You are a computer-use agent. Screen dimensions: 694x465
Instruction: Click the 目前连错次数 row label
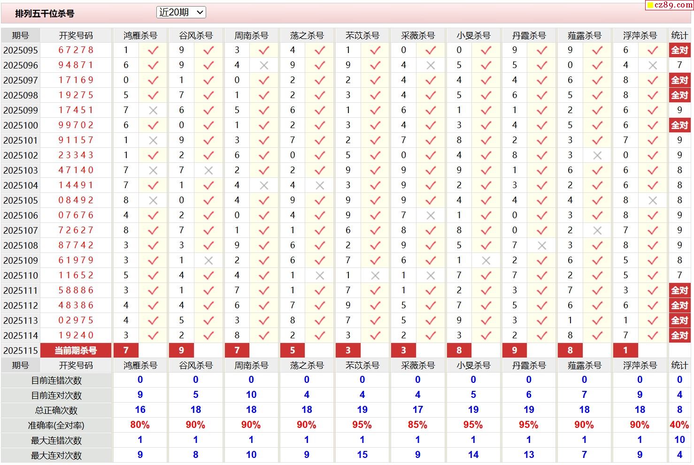pyautogui.click(x=56, y=381)
